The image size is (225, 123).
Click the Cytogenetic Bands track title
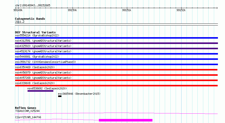click(x=30, y=19)
